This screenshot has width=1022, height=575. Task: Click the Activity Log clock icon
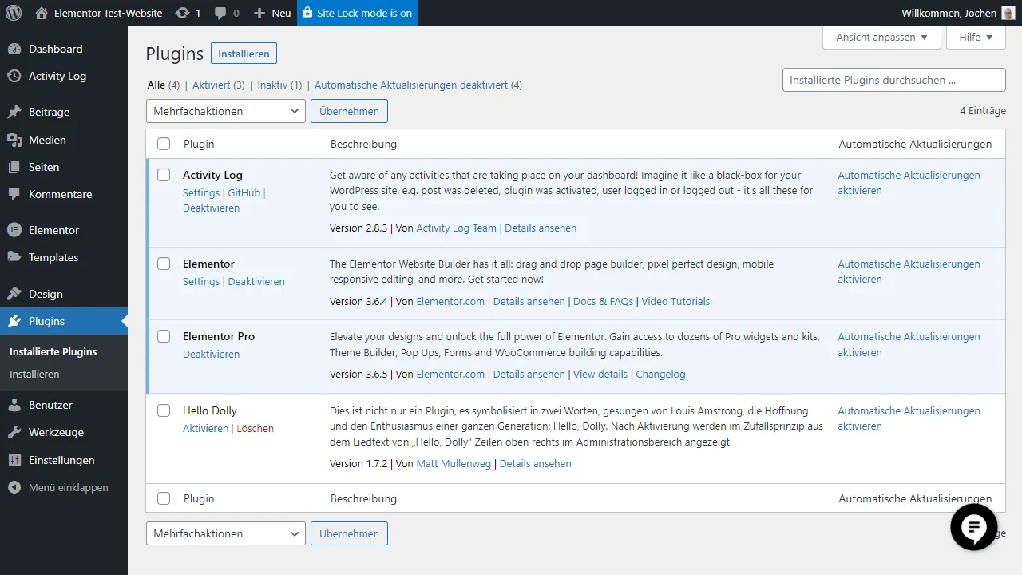14,76
